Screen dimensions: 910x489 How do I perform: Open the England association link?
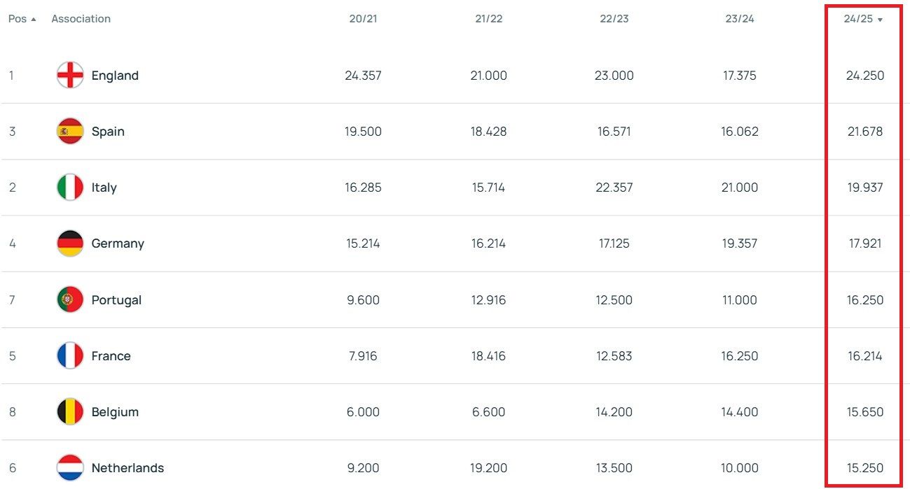point(115,76)
